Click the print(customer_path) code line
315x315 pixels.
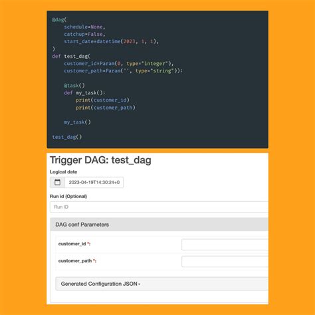tap(106, 108)
